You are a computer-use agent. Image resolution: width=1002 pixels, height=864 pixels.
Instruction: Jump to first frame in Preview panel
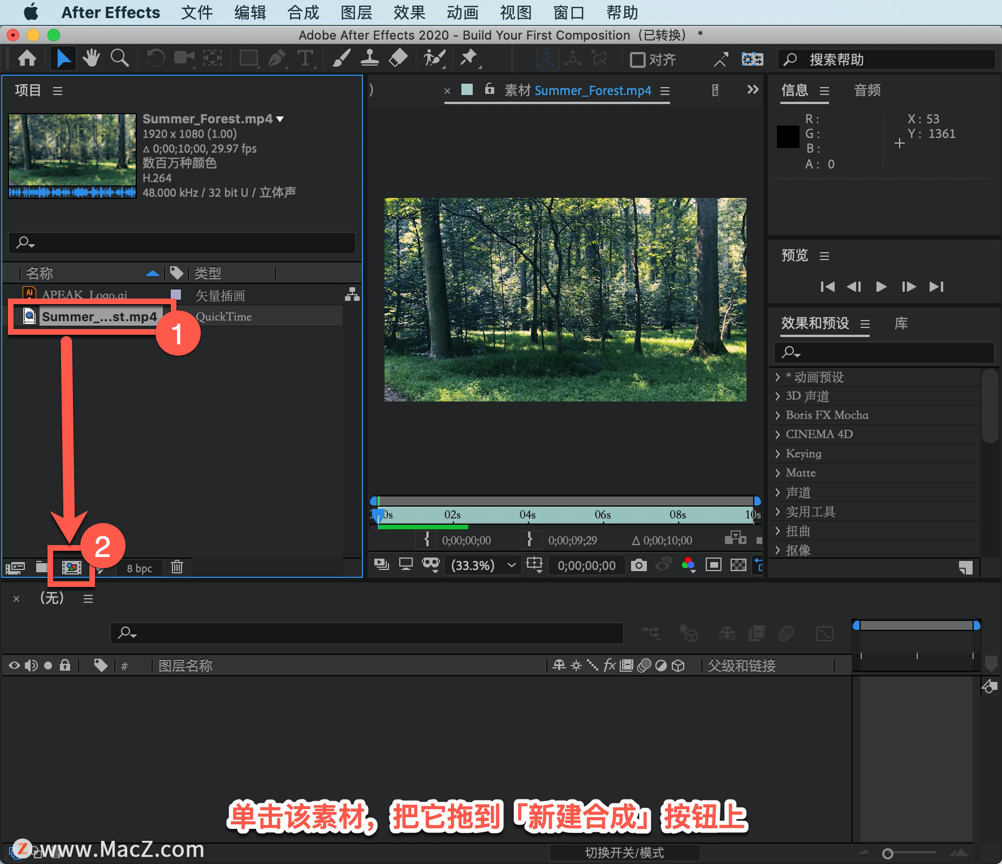(x=827, y=287)
